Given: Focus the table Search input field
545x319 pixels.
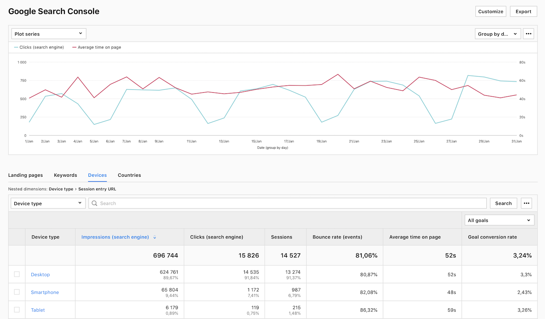Looking at the screenshot, I should point(288,203).
